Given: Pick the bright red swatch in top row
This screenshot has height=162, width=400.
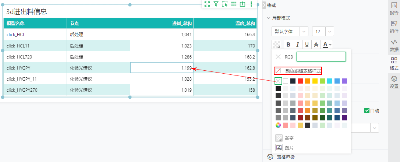Looking at the screenshot, I should [300, 81].
